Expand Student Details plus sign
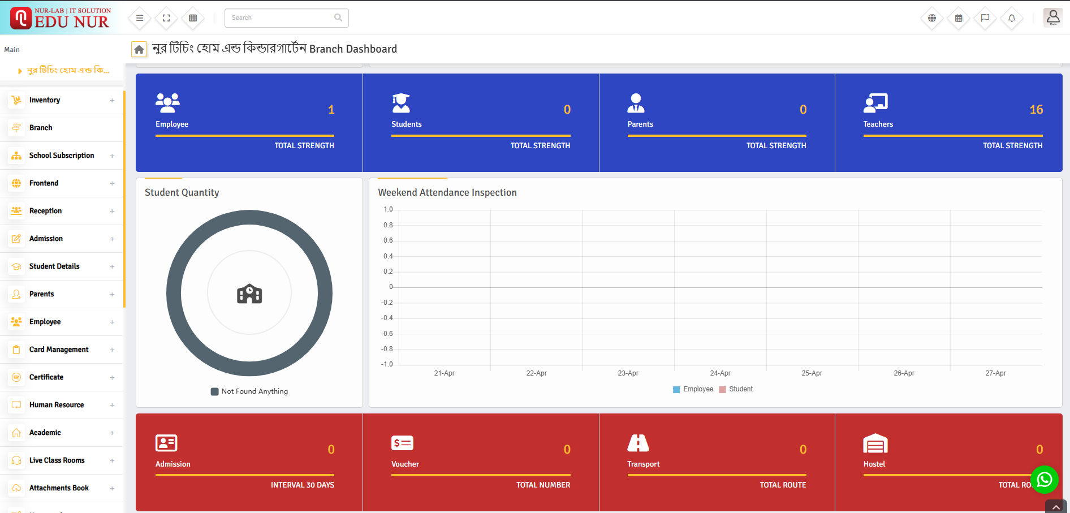 tap(112, 267)
